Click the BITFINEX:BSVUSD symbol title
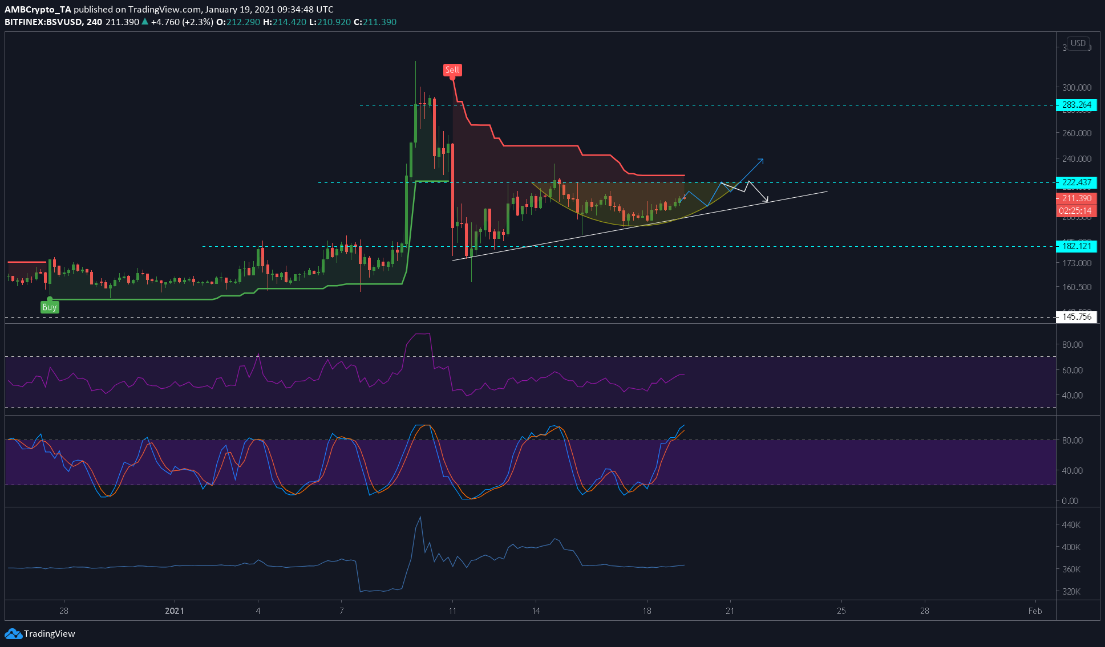Image resolution: width=1105 pixels, height=647 pixels. pos(44,22)
